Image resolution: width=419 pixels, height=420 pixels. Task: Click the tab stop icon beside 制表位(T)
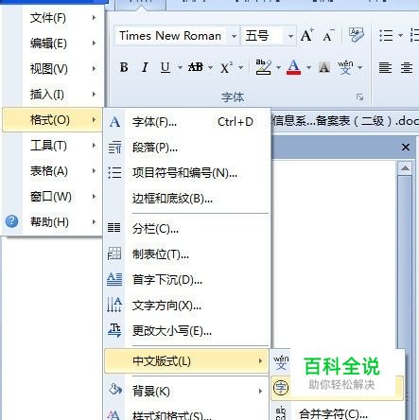pos(114,254)
